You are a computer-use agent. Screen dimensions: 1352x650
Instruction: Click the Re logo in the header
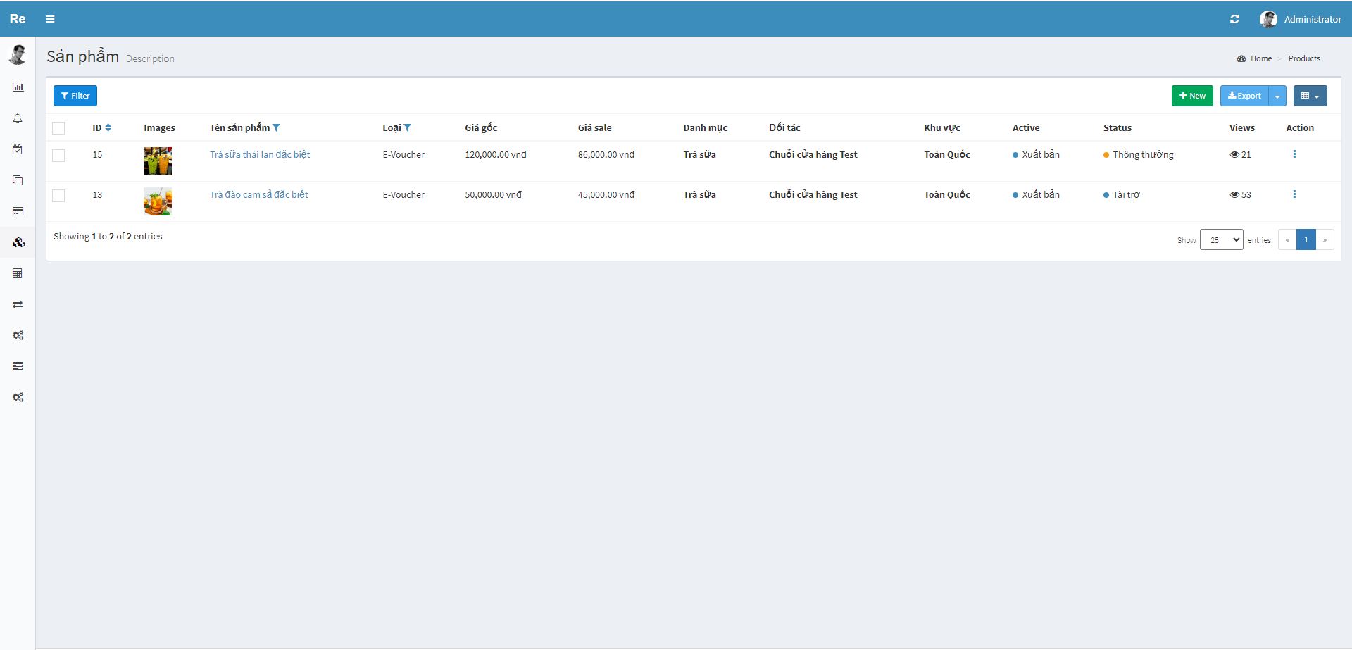click(x=18, y=19)
